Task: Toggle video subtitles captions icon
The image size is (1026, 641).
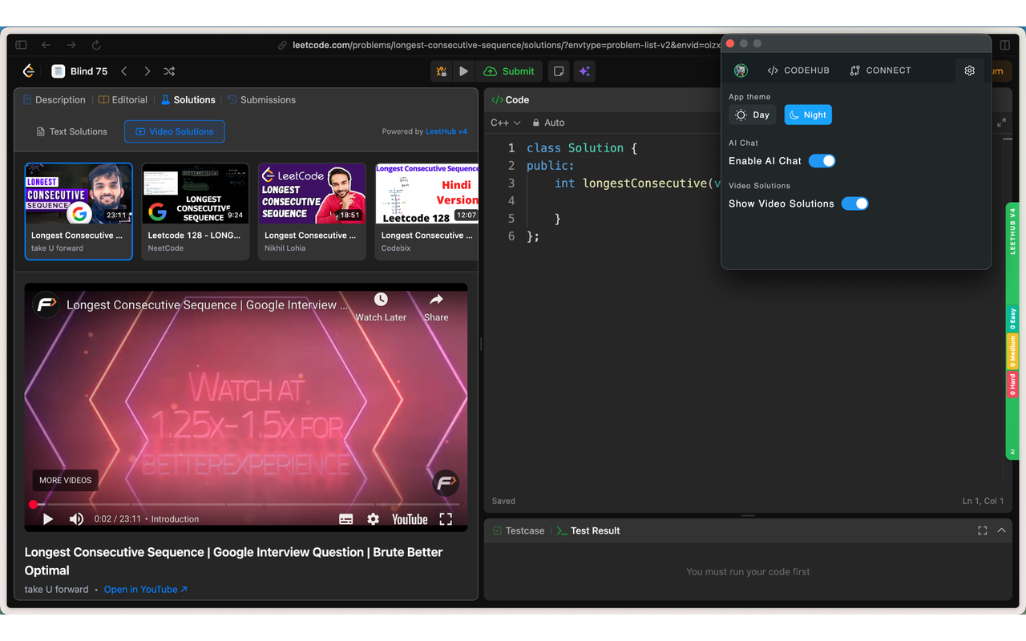Action: point(346,519)
